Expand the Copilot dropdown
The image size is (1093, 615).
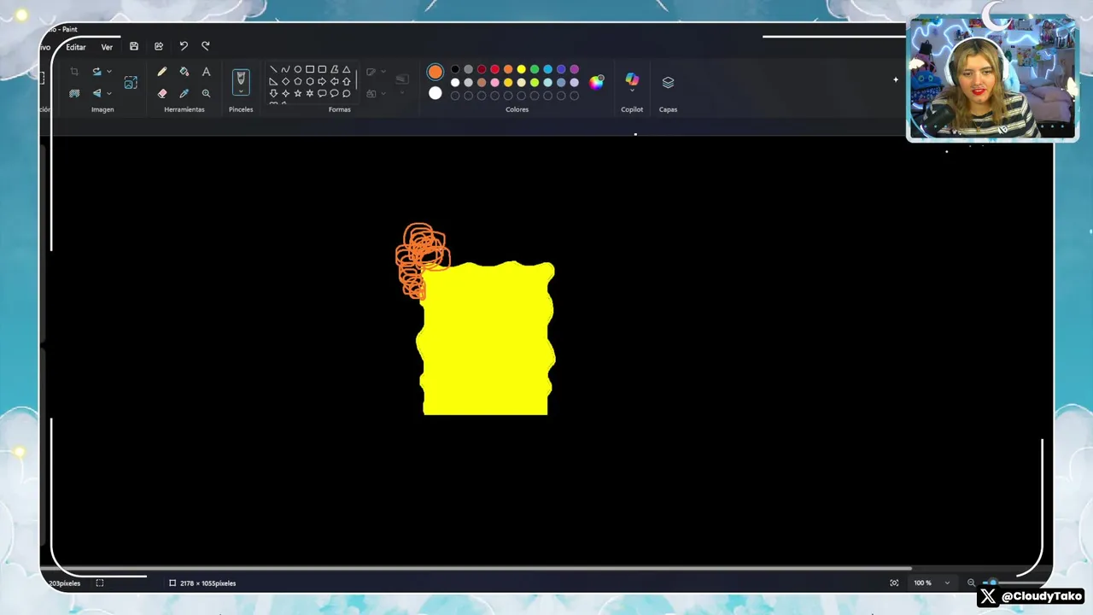click(x=632, y=91)
